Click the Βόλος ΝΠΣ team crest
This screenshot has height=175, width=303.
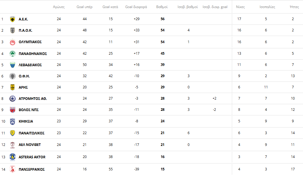(x=12, y=110)
